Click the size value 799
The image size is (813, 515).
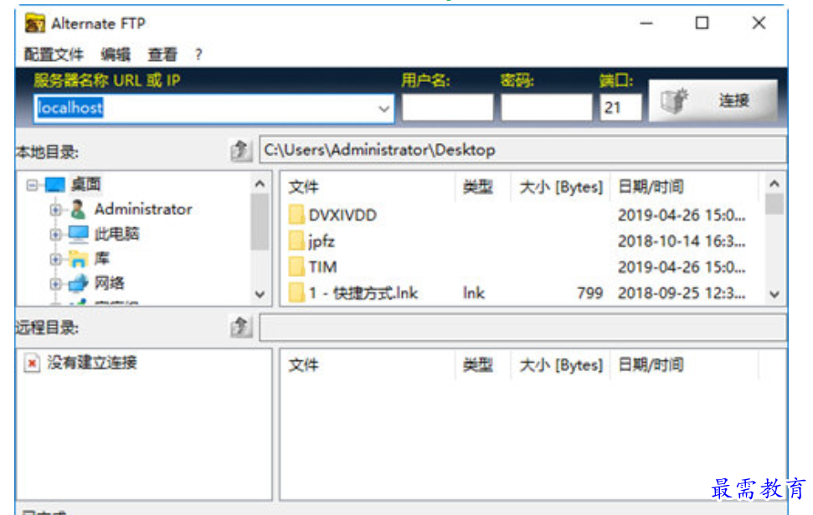tap(590, 293)
